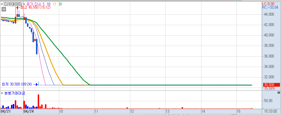Click the HC:-33,04 readout
Viewport: 282px width, 115px height.
[x=270, y=7]
